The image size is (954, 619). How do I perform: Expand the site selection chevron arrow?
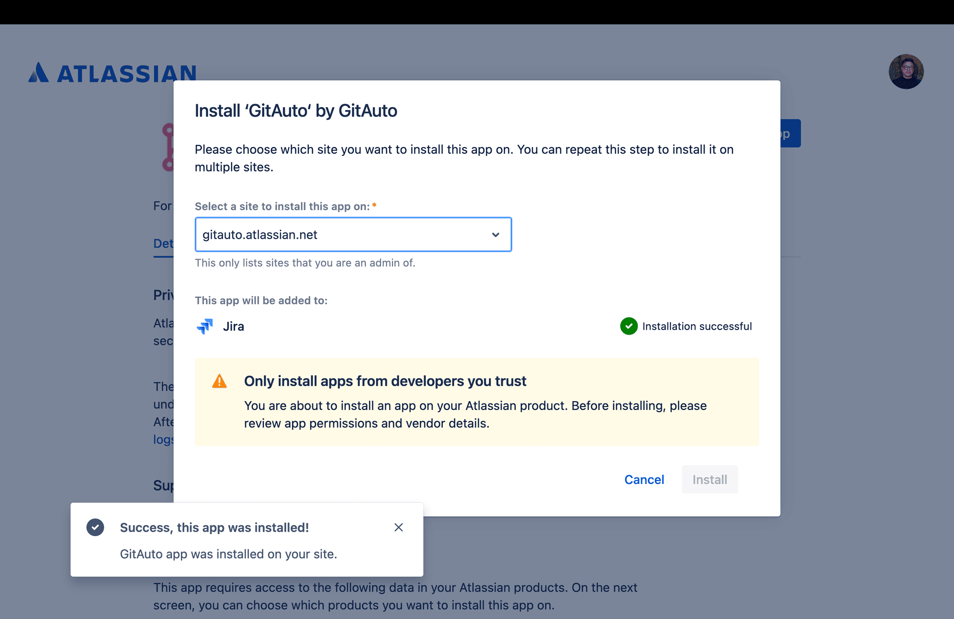pyautogui.click(x=495, y=235)
